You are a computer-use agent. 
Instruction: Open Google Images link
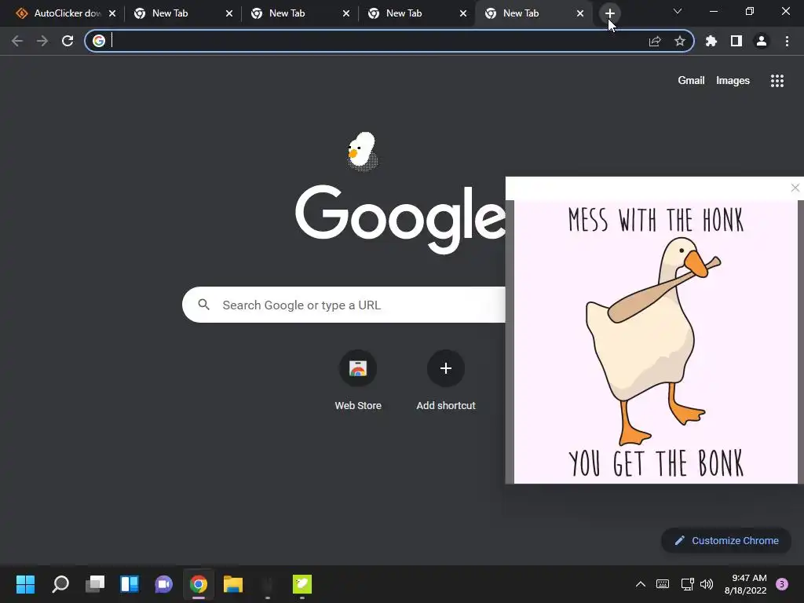coord(733,81)
